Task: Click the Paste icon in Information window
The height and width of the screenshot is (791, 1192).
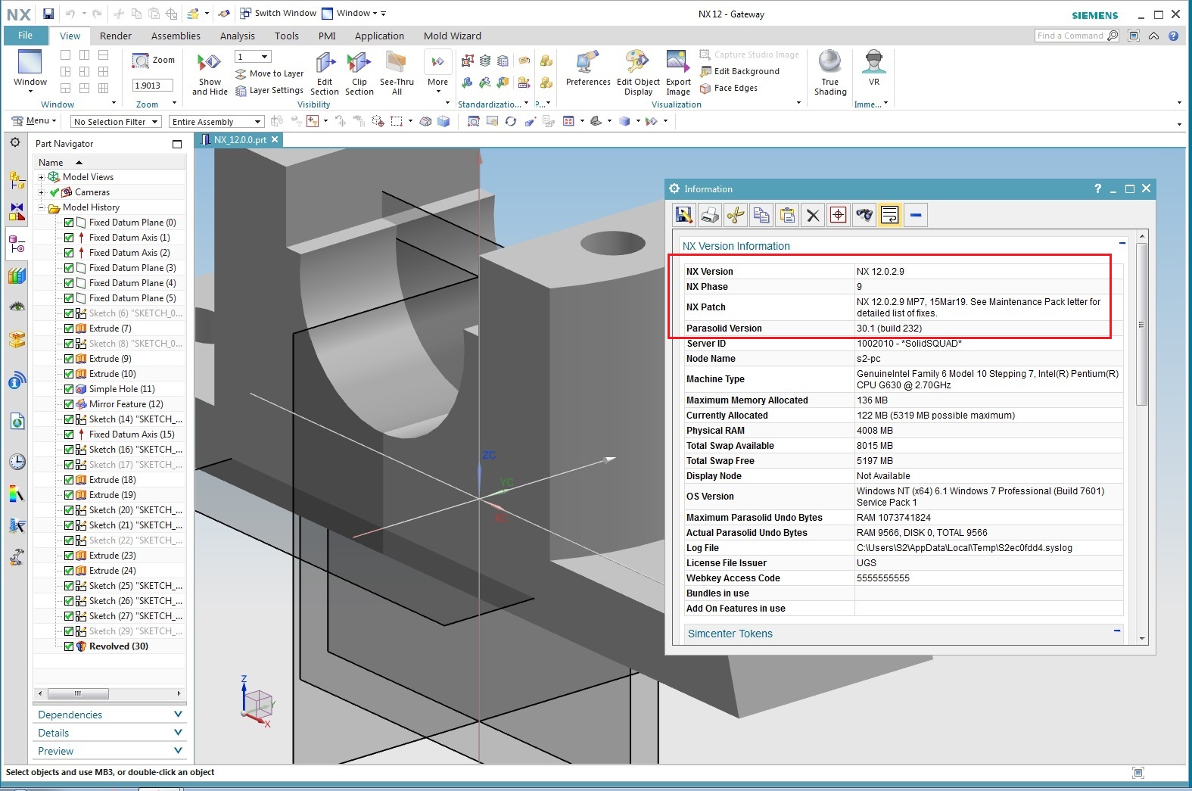Action: coord(787,215)
